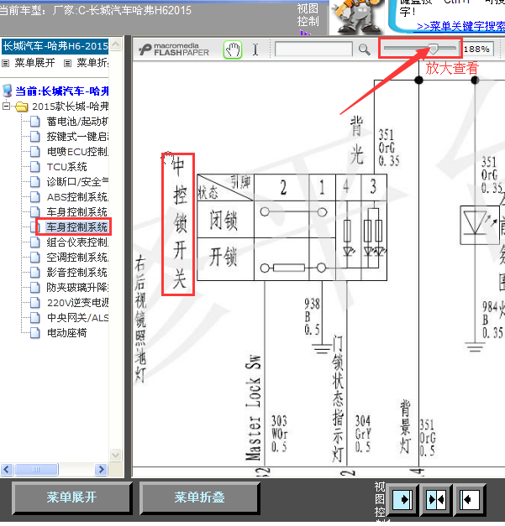Click the 闭锁 cell in the switch table
Screen dimensions: 505x526
tap(224, 220)
